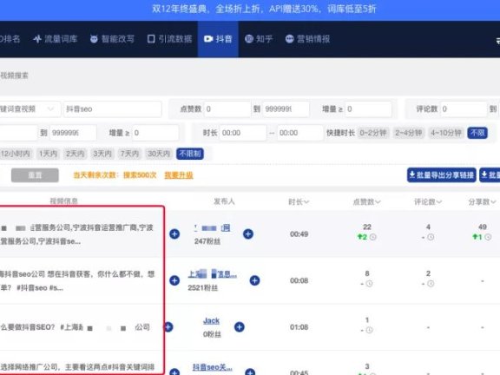Screen dimensions: 500x375
Task: Click the 智能改写 tab icon
Action: (94, 39)
